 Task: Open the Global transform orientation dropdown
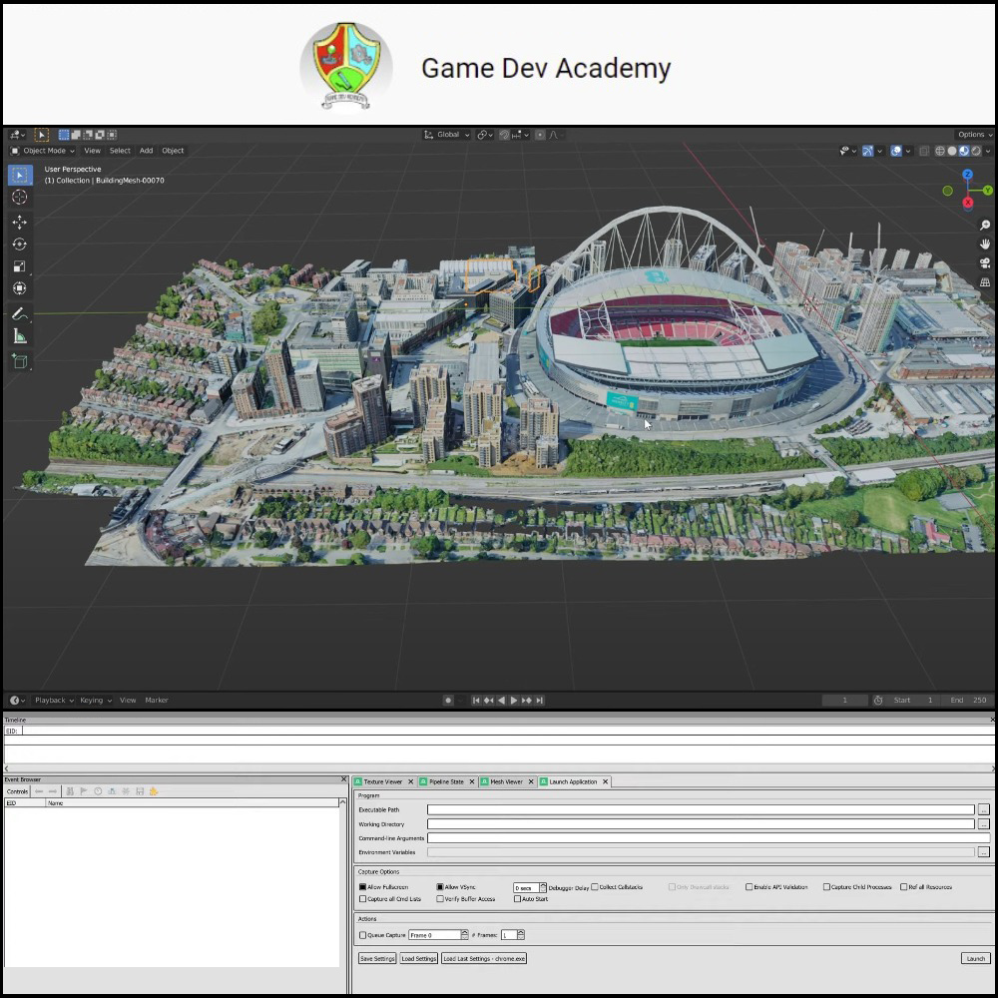[x=447, y=135]
